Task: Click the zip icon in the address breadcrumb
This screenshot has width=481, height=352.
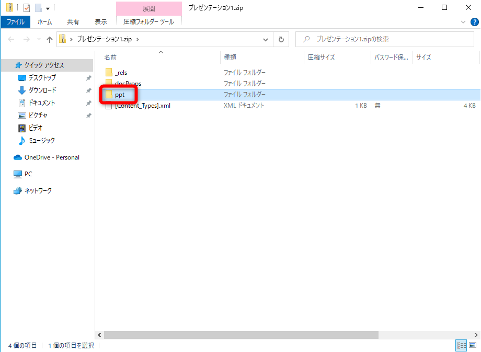Action: click(62, 39)
